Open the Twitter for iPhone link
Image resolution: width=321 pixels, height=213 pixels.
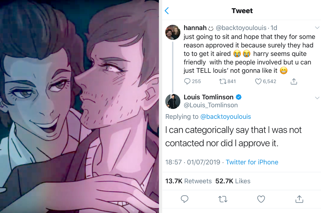tap(252, 162)
